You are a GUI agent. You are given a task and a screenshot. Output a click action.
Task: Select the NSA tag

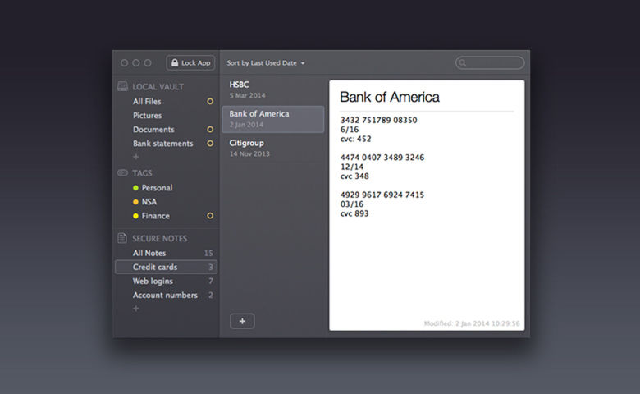coord(149,202)
